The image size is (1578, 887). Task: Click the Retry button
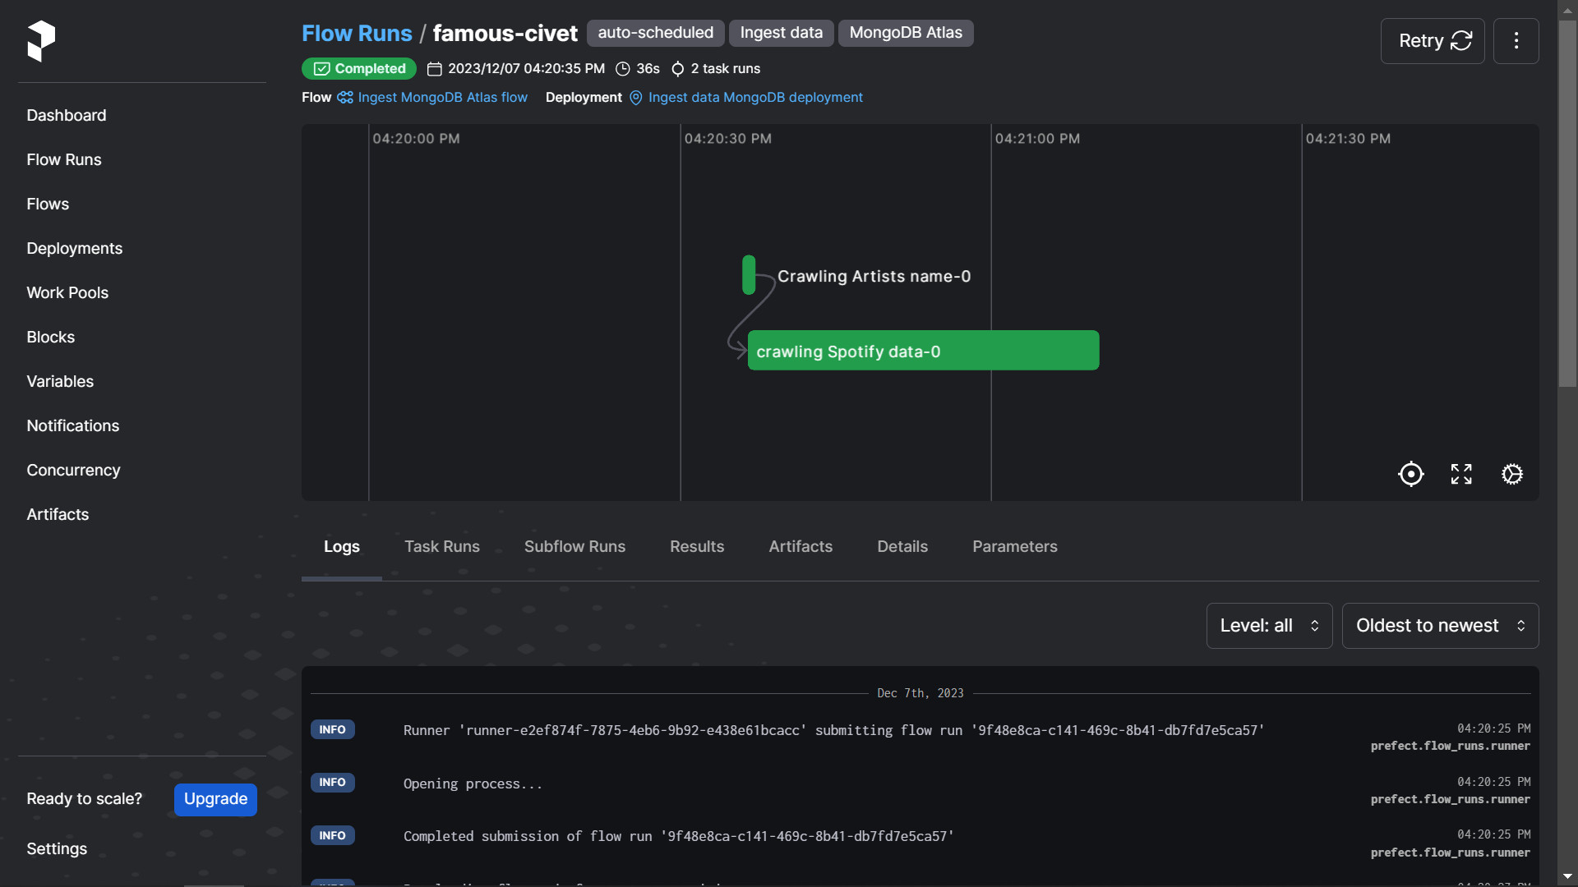click(1432, 41)
